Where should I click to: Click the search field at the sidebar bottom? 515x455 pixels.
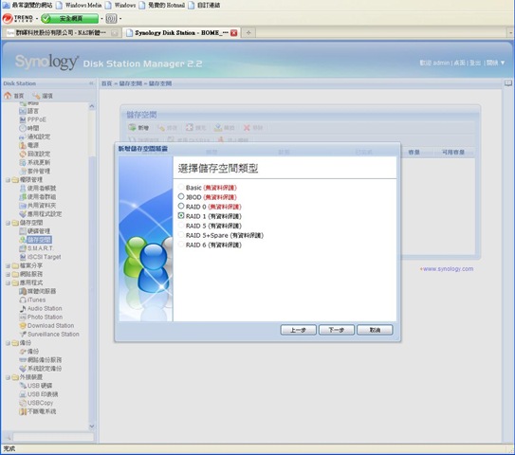click(x=53, y=437)
